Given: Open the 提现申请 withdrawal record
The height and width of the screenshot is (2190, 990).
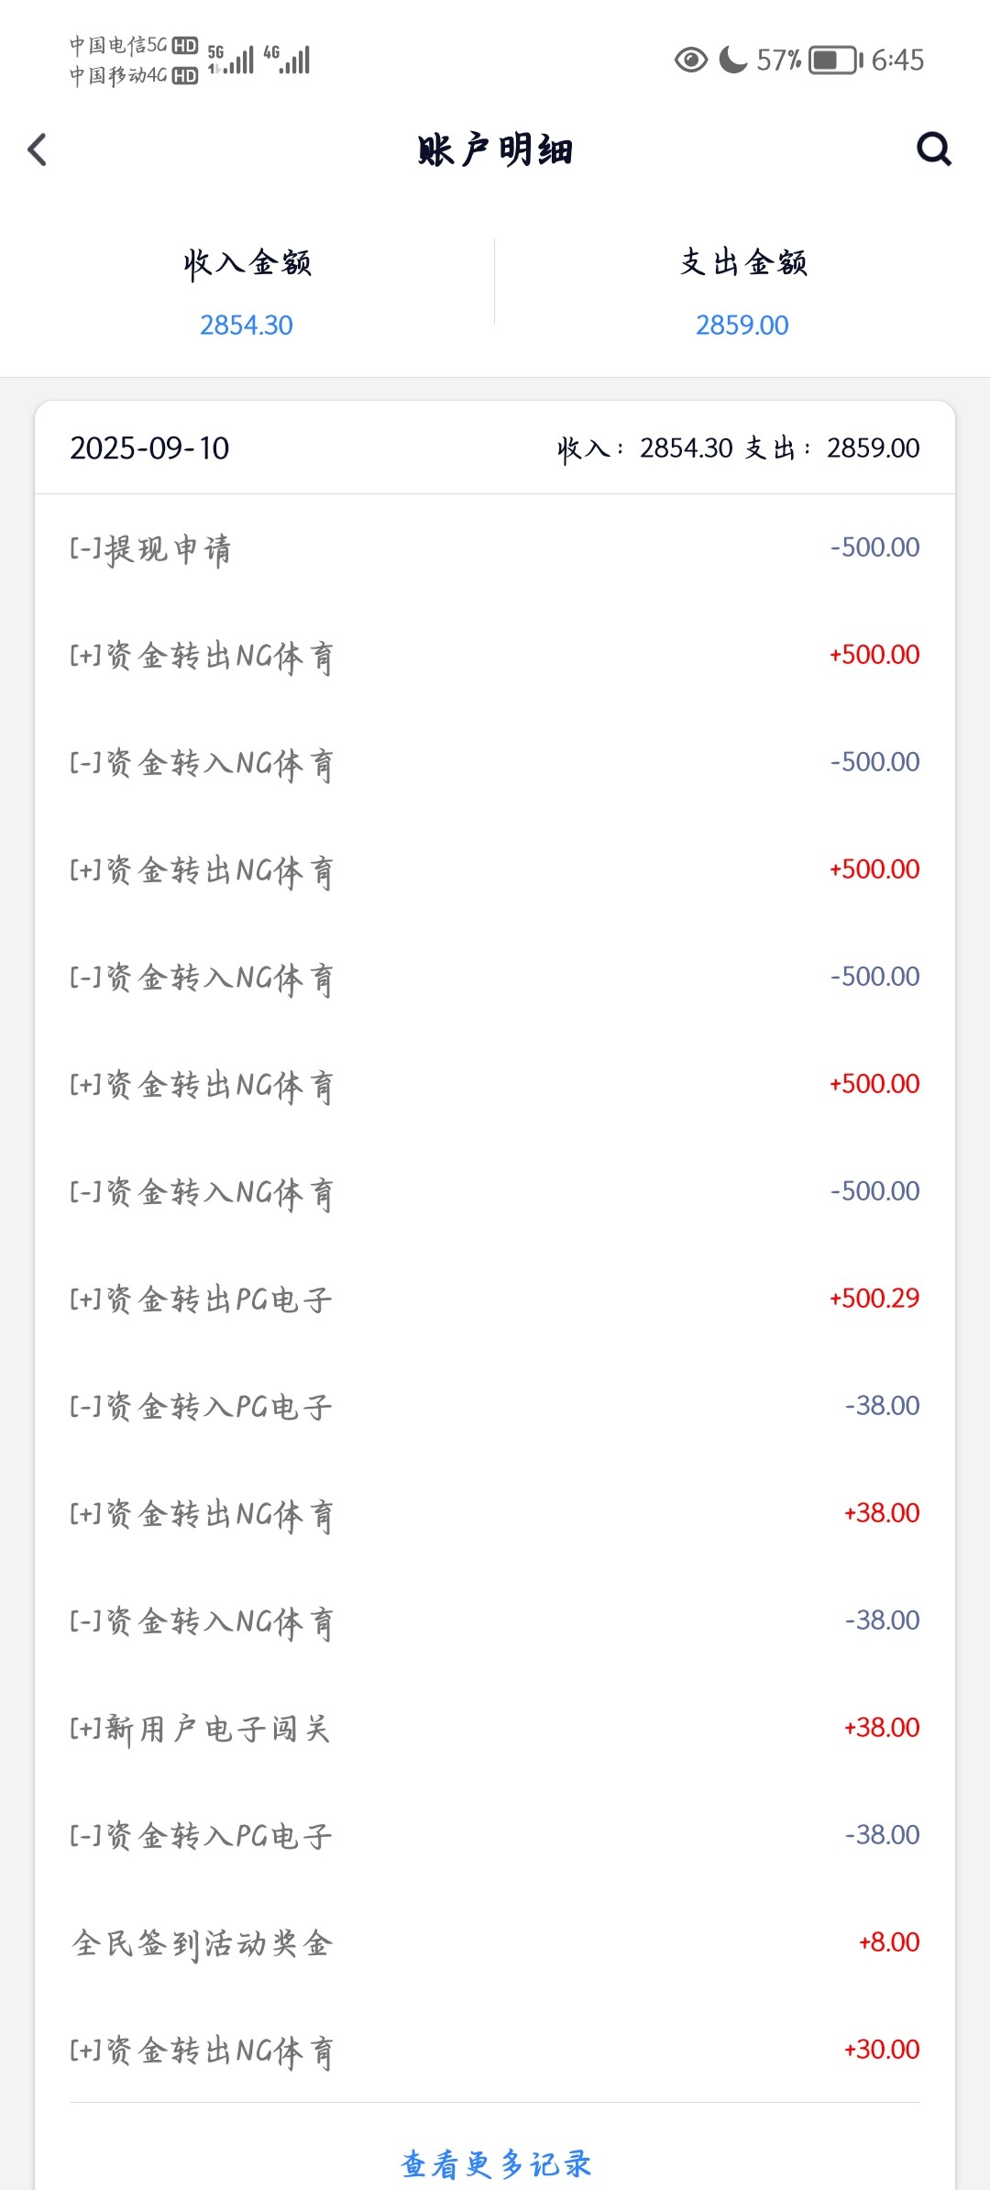Looking at the screenshot, I should pyautogui.click(x=495, y=548).
